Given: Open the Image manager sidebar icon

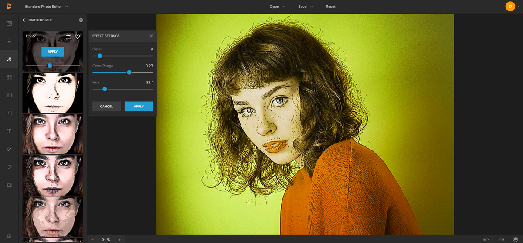Looking at the screenshot, I should click(9, 23).
